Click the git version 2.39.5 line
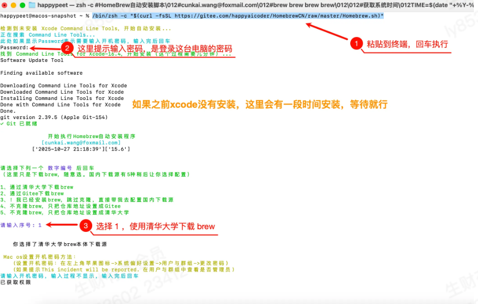The image size is (478, 304). [54, 117]
